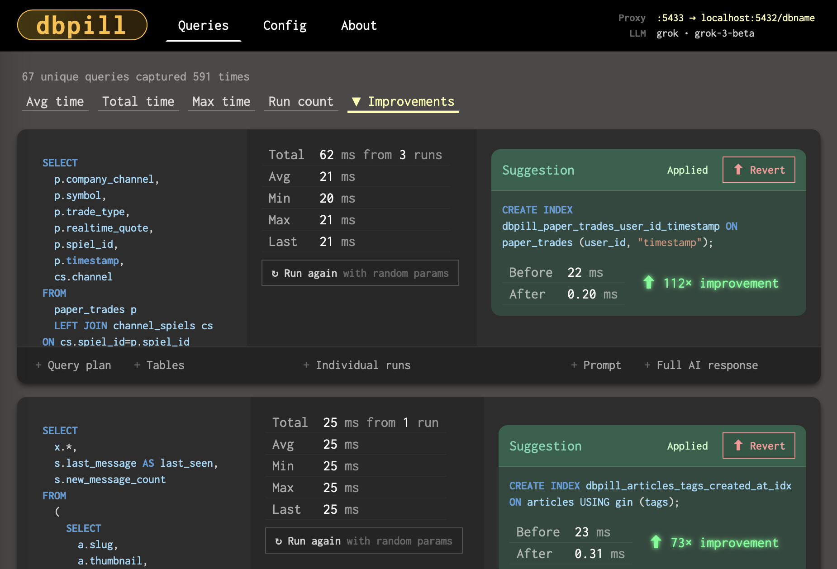The height and width of the screenshot is (569, 837).
Task: Click the Applied status of articles suggestion
Action: click(x=687, y=446)
